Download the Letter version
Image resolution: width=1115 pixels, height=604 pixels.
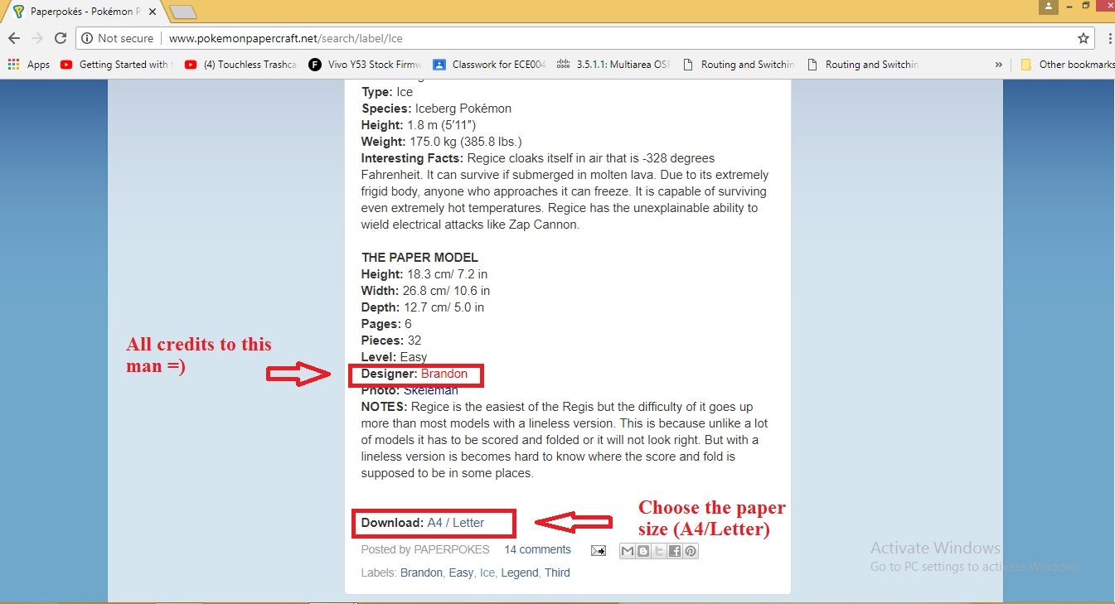click(468, 523)
